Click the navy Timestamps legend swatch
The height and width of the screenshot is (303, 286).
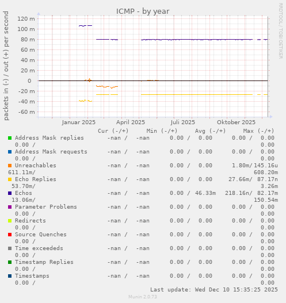pyautogui.click(x=10, y=276)
